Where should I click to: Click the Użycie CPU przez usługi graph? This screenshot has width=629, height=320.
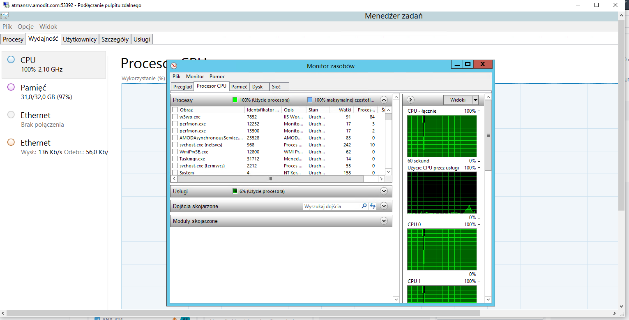tap(442, 193)
